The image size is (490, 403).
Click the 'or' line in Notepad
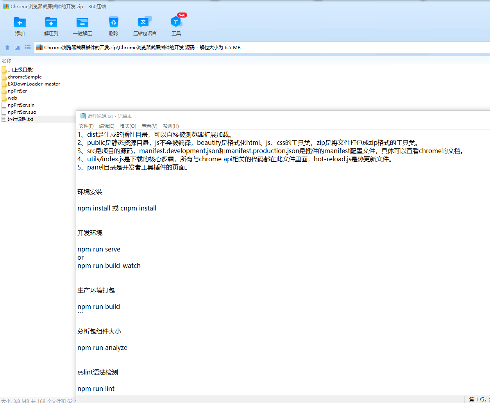pyautogui.click(x=80, y=257)
